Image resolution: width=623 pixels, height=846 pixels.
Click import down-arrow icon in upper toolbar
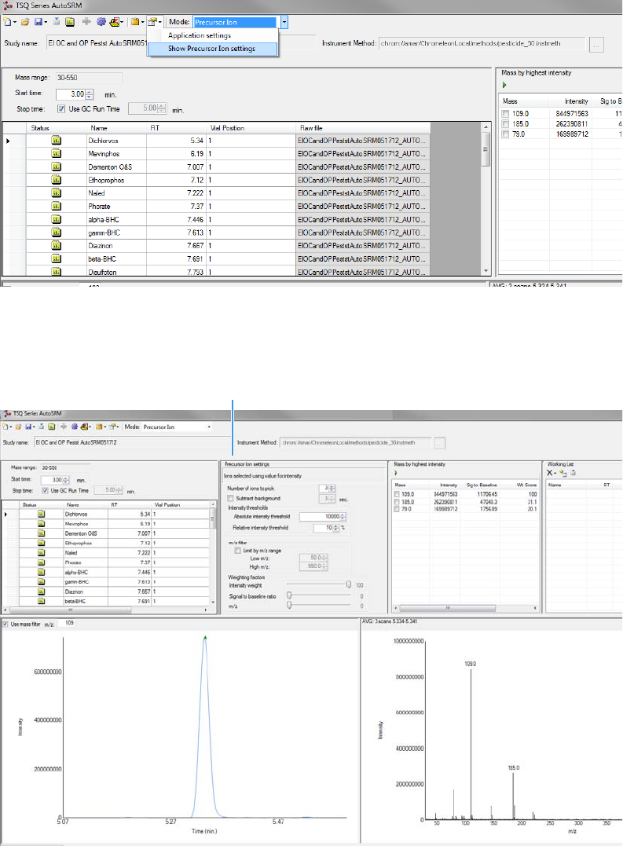pyautogui.click(x=57, y=22)
